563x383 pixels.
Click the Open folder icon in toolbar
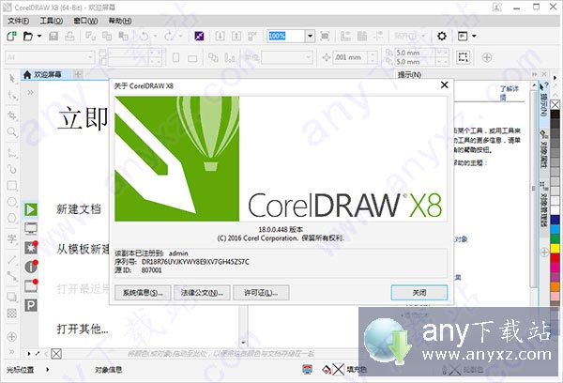27,36
